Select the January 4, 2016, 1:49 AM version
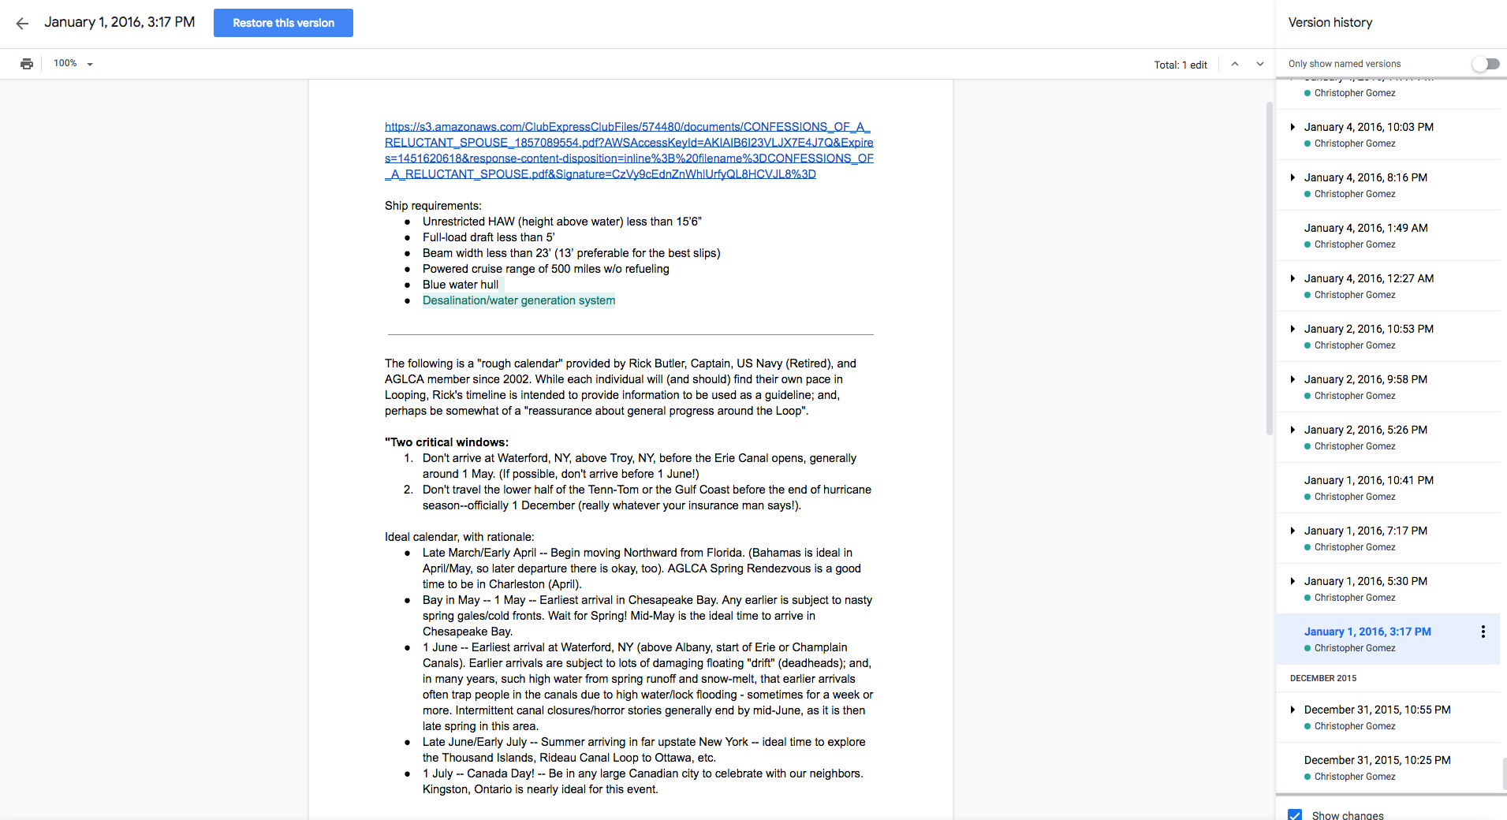1507x820 pixels. [x=1388, y=236]
